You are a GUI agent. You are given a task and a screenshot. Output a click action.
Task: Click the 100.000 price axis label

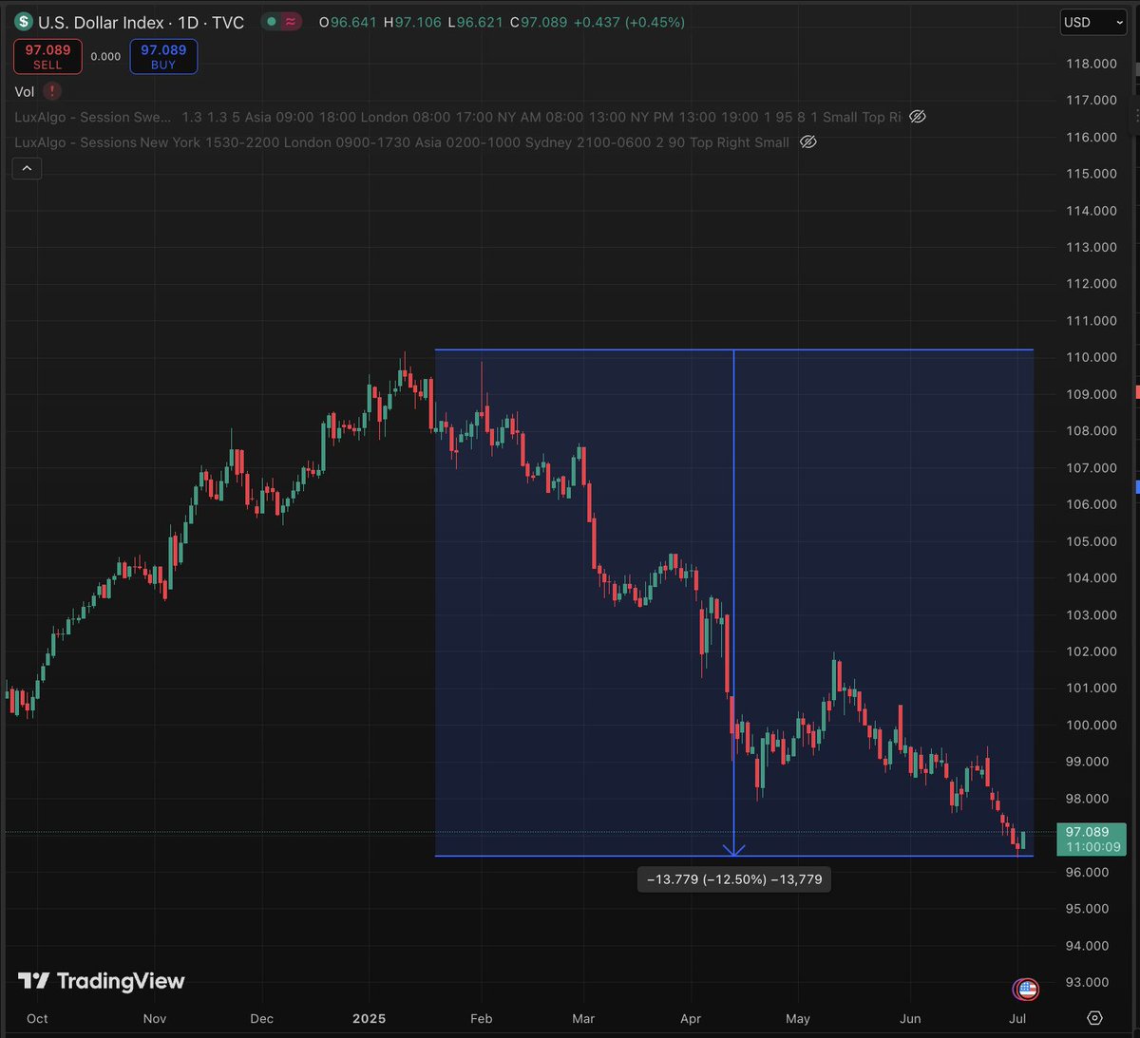coord(1092,725)
